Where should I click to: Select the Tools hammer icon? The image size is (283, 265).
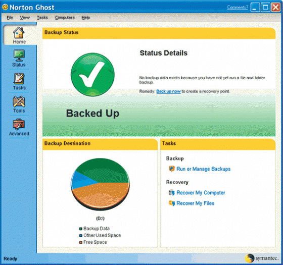pos(19,101)
